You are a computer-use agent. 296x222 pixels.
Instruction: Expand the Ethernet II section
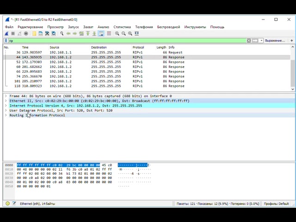6,101
